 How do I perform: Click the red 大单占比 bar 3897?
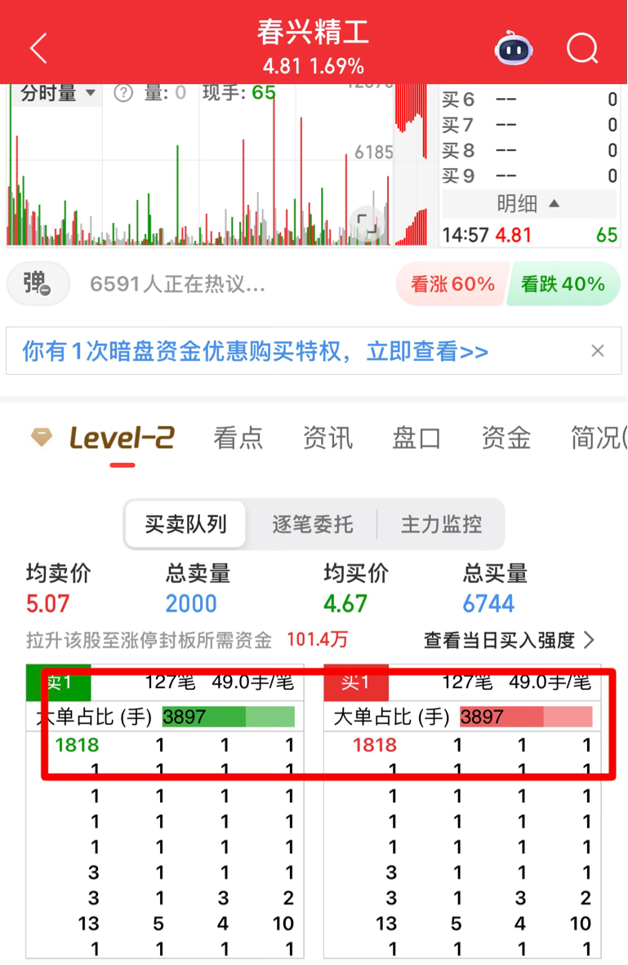tap(526, 716)
